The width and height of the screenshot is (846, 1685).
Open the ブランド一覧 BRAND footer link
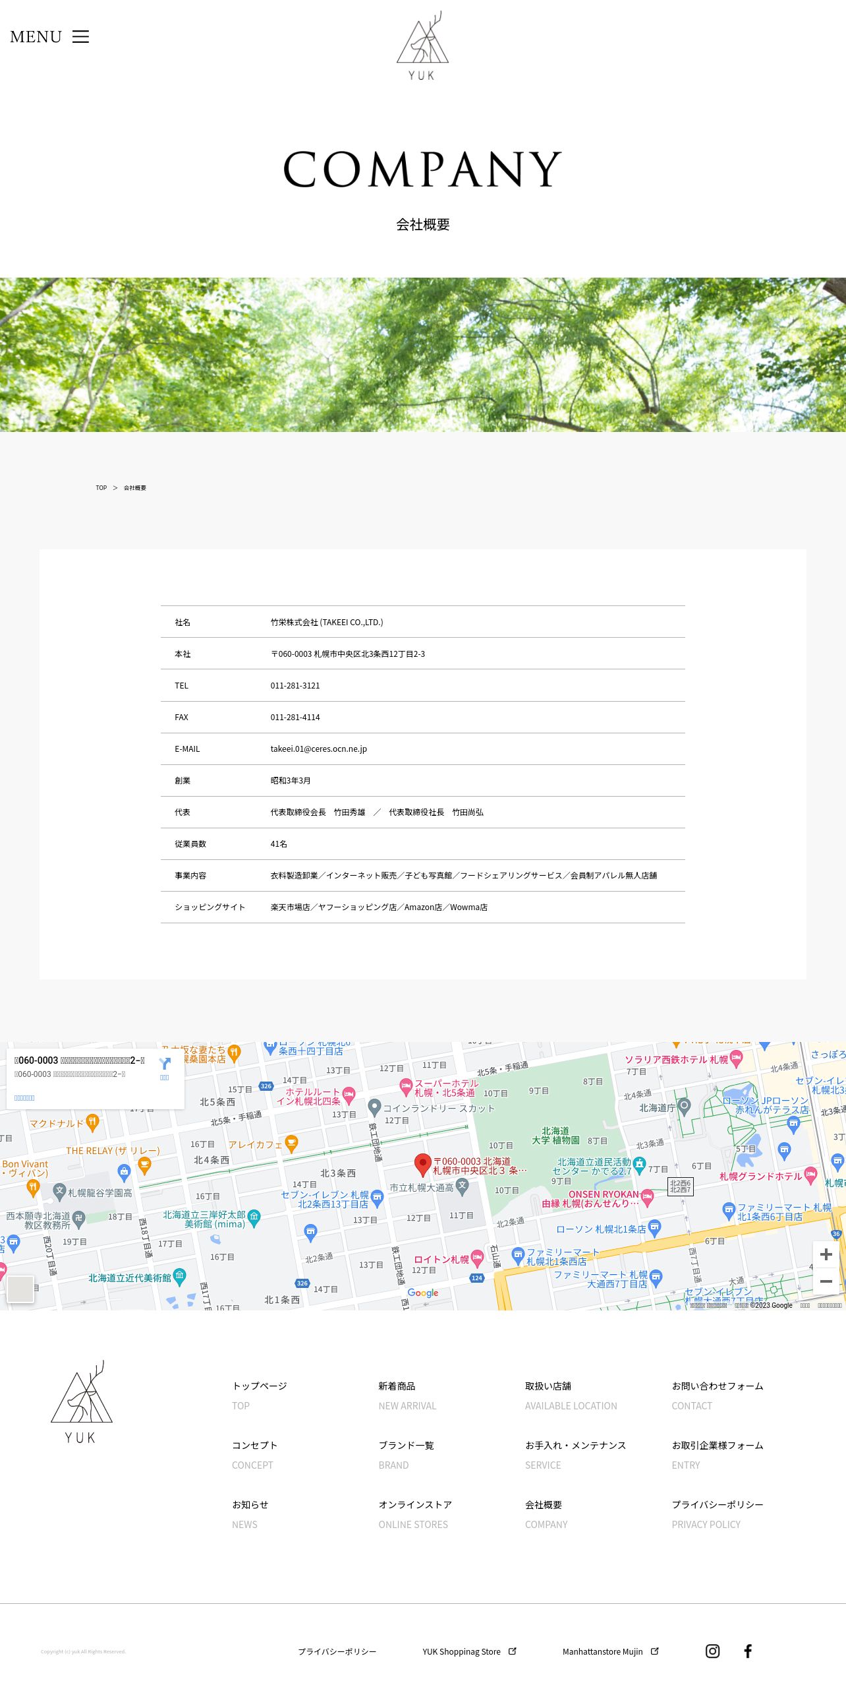[406, 1455]
